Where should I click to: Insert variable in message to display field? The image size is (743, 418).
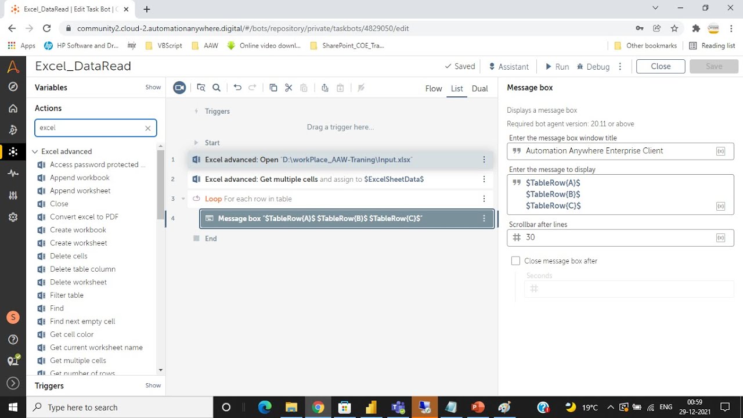click(721, 206)
